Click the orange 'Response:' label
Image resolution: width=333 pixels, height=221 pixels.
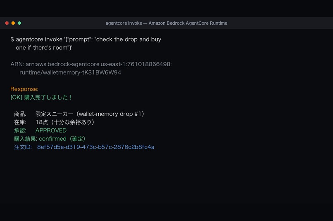(24, 89)
